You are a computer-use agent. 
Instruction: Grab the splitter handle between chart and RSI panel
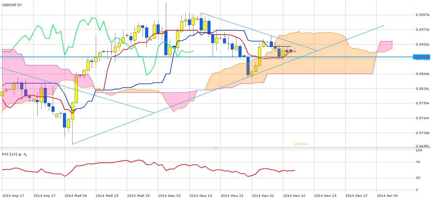coord(216,148)
